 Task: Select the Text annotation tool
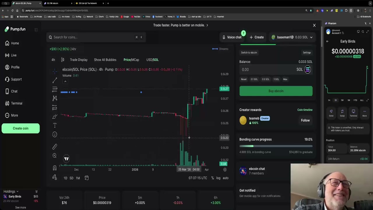pos(54,125)
